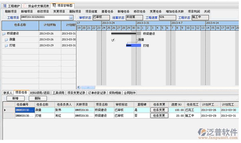The width and height of the screenshot is (241, 143).
Task: Collapse the 桥梁建设 tree node
Action: (x=4, y=34)
